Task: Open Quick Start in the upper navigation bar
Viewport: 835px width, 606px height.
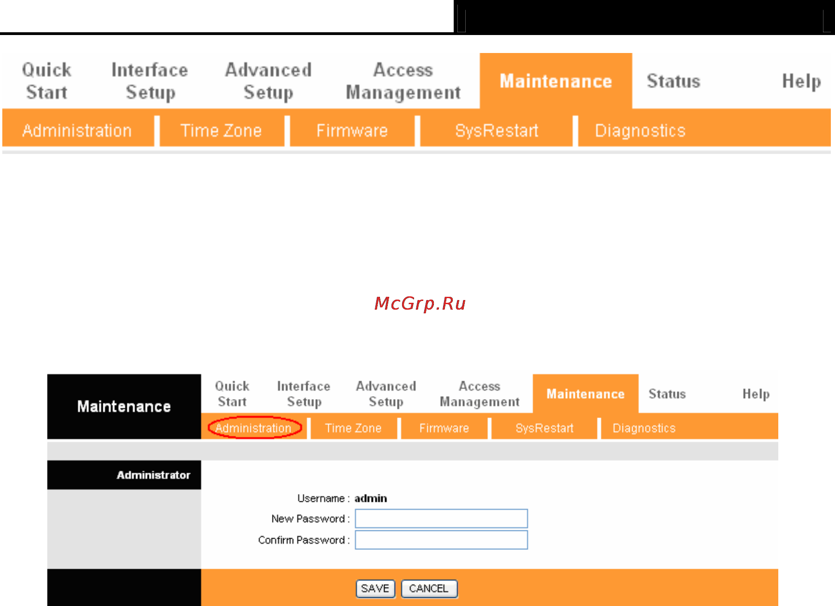Action: (x=47, y=81)
